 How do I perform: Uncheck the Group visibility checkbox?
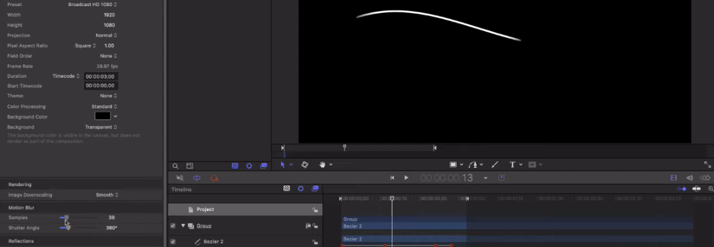coord(173,226)
